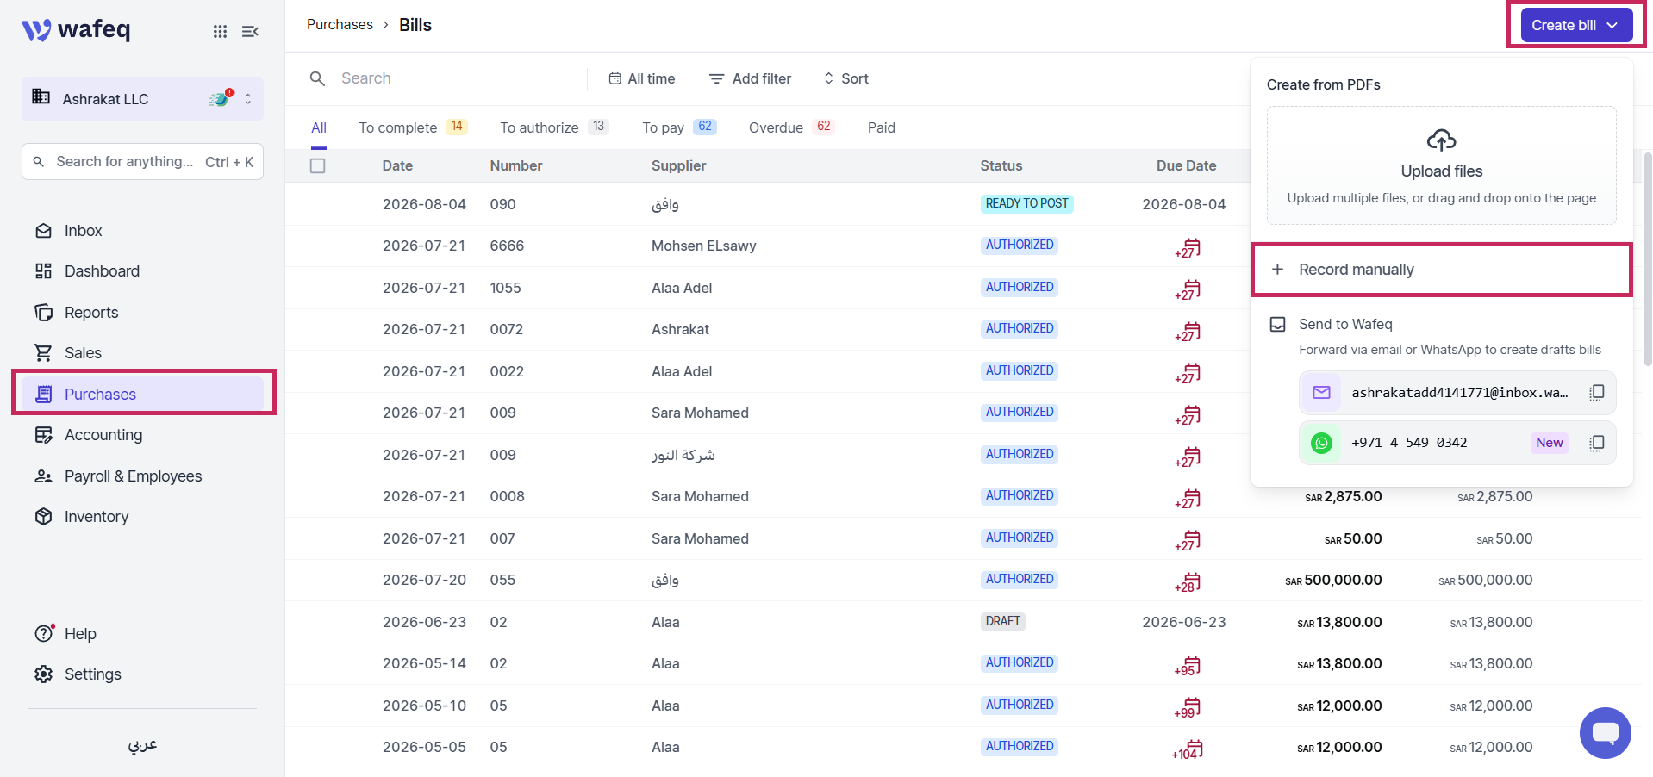Image resolution: width=1653 pixels, height=777 pixels.
Task: Collapse the sidebar menu icon
Action: click(250, 31)
